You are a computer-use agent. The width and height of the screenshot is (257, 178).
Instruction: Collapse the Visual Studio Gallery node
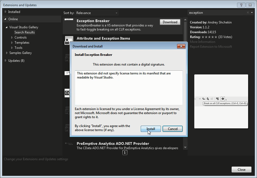[x=6, y=27]
